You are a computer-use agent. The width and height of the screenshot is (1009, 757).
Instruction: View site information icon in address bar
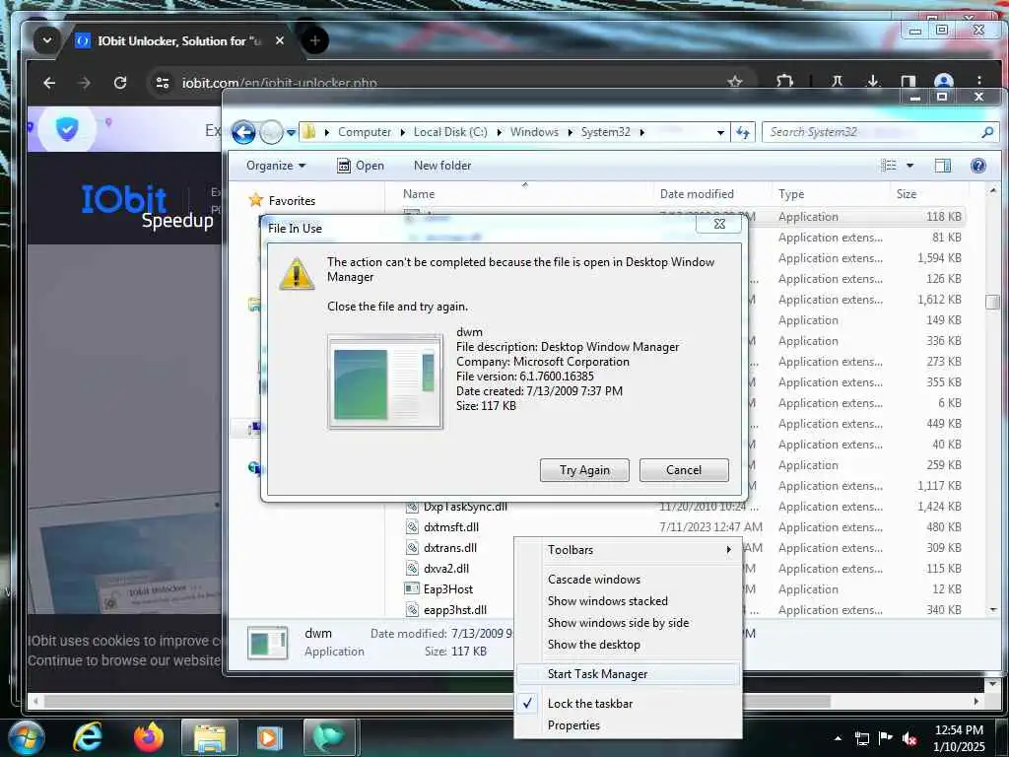163,83
